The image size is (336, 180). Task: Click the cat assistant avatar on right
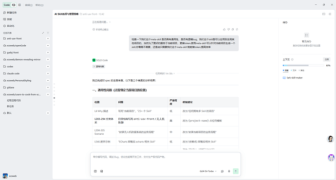[331, 158]
